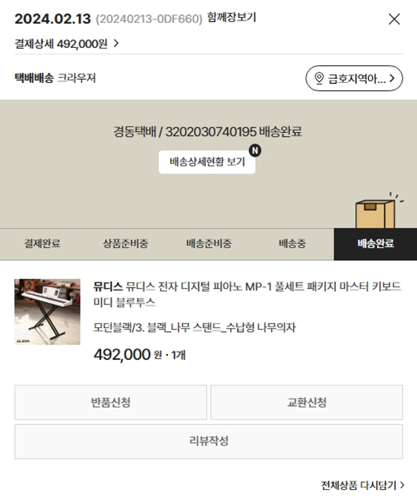Open the digital piano product thumbnail
417x500 pixels.
(x=47, y=311)
